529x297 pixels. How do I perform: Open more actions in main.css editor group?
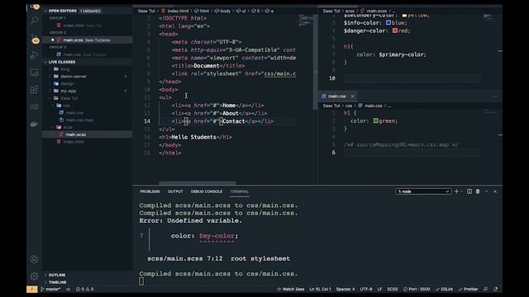495,97
